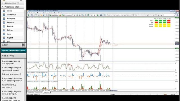Switch to the EURUSD,H4 chart tab
Viewport: 180px width, 101px height.
[39, 92]
